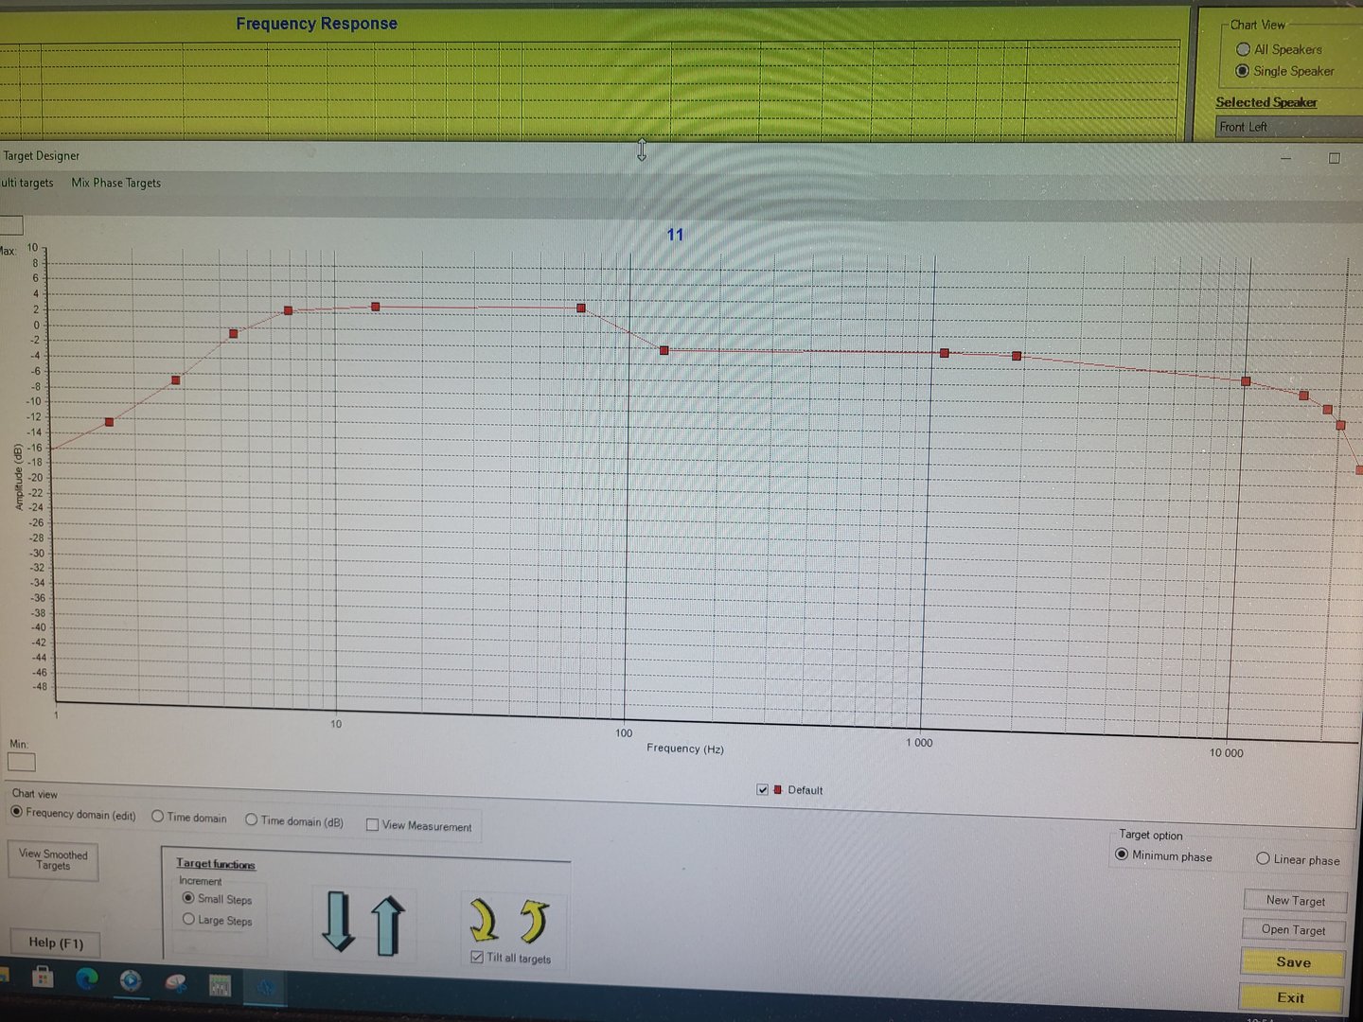The height and width of the screenshot is (1022, 1363).
Task: Click the red Default legend color swatch
Action: pos(778,789)
